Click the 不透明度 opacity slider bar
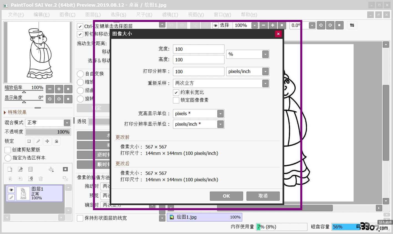The image size is (393, 234). point(48,132)
